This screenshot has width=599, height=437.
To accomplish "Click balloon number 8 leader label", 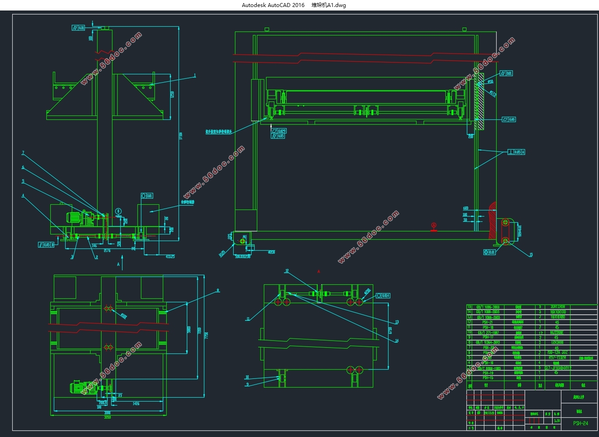I will pos(218,290).
